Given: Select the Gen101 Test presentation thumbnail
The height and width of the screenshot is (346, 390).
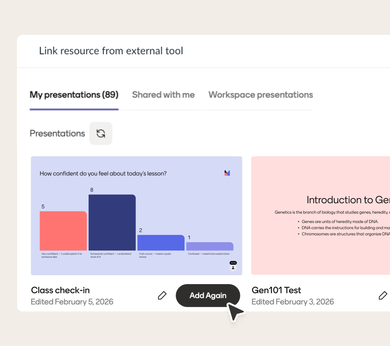Looking at the screenshot, I should (320, 216).
